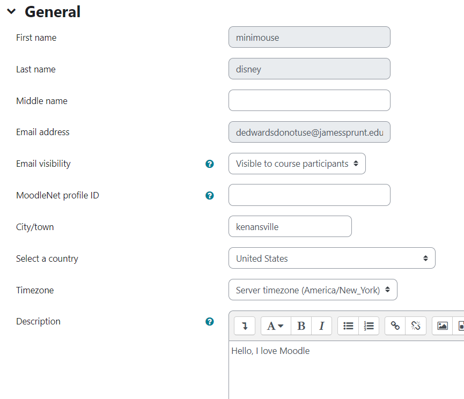Click the MoodleNet profile ID field
This screenshot has width=464, height=399.
[x=309, y=195]
